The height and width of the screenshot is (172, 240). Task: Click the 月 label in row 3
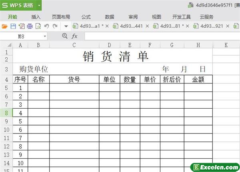(x=184, y=69)
